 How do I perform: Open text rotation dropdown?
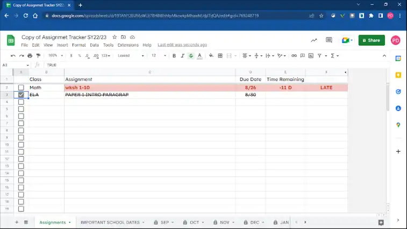(281, 56)
